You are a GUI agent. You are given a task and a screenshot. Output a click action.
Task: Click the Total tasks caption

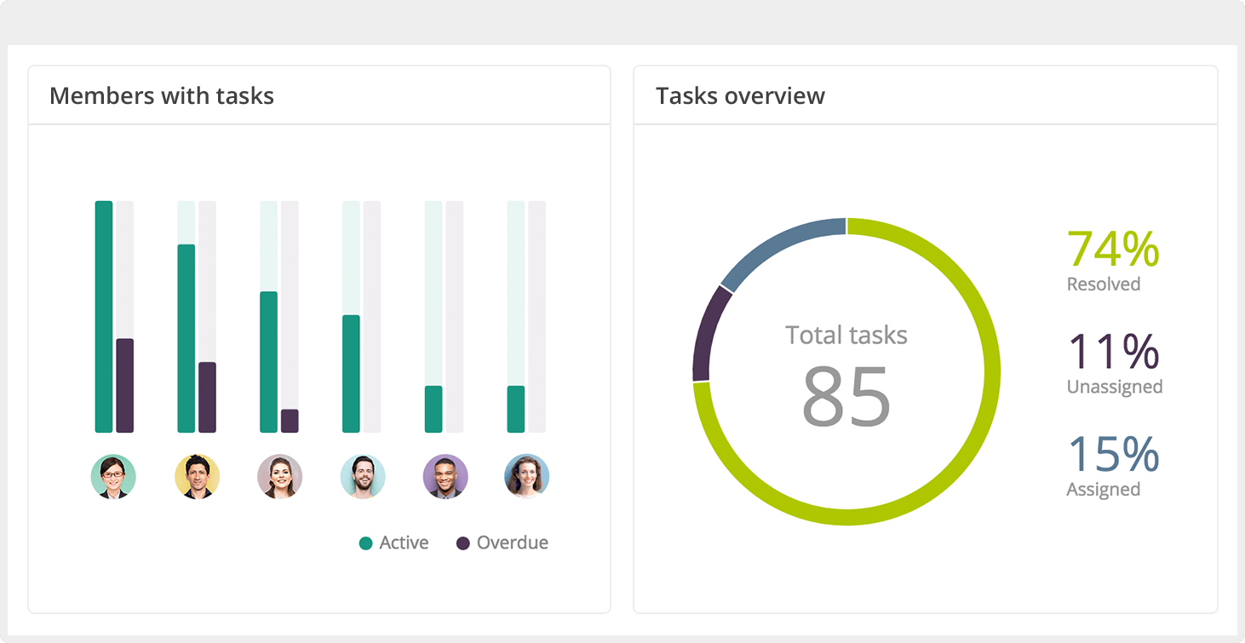[x=846, y=335]
